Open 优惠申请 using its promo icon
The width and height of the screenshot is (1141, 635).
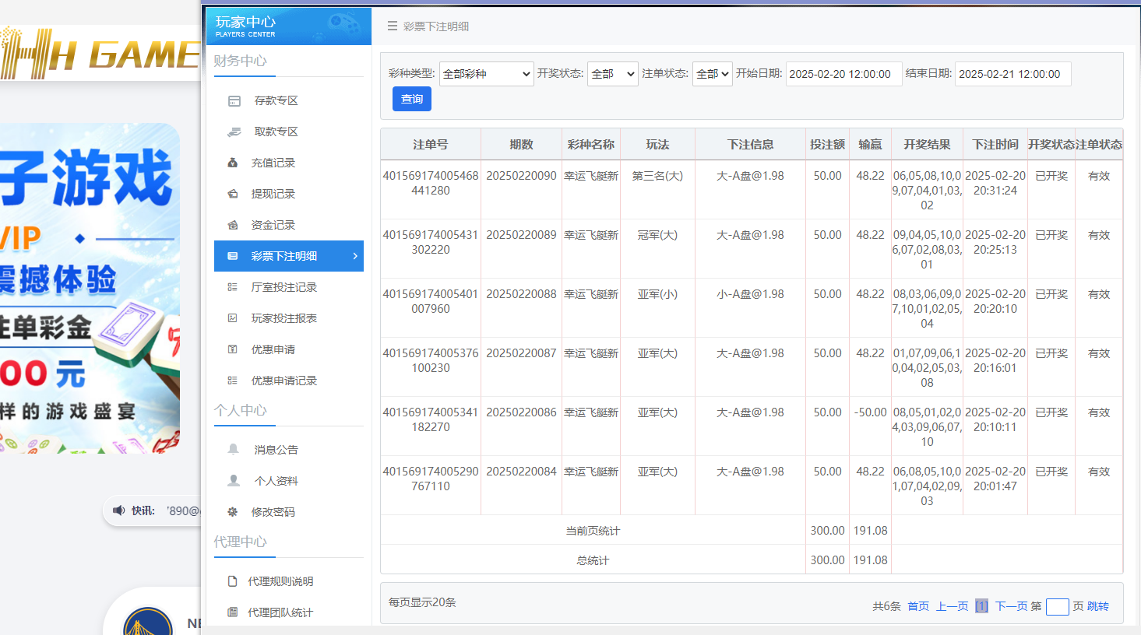(234, 349)
